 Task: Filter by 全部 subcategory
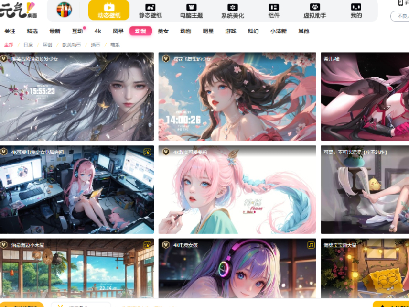click(x=9, y=45)
